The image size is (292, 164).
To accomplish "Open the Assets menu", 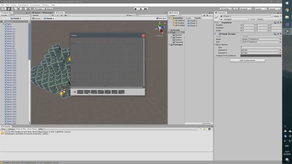I will 13,5.
